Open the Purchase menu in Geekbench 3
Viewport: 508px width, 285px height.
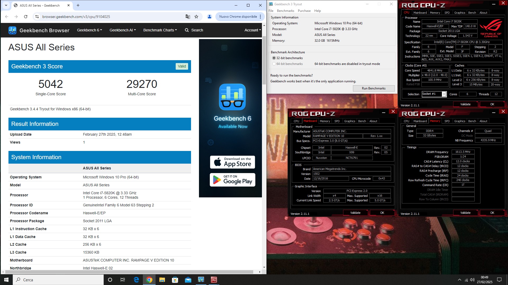pos(304,11)
